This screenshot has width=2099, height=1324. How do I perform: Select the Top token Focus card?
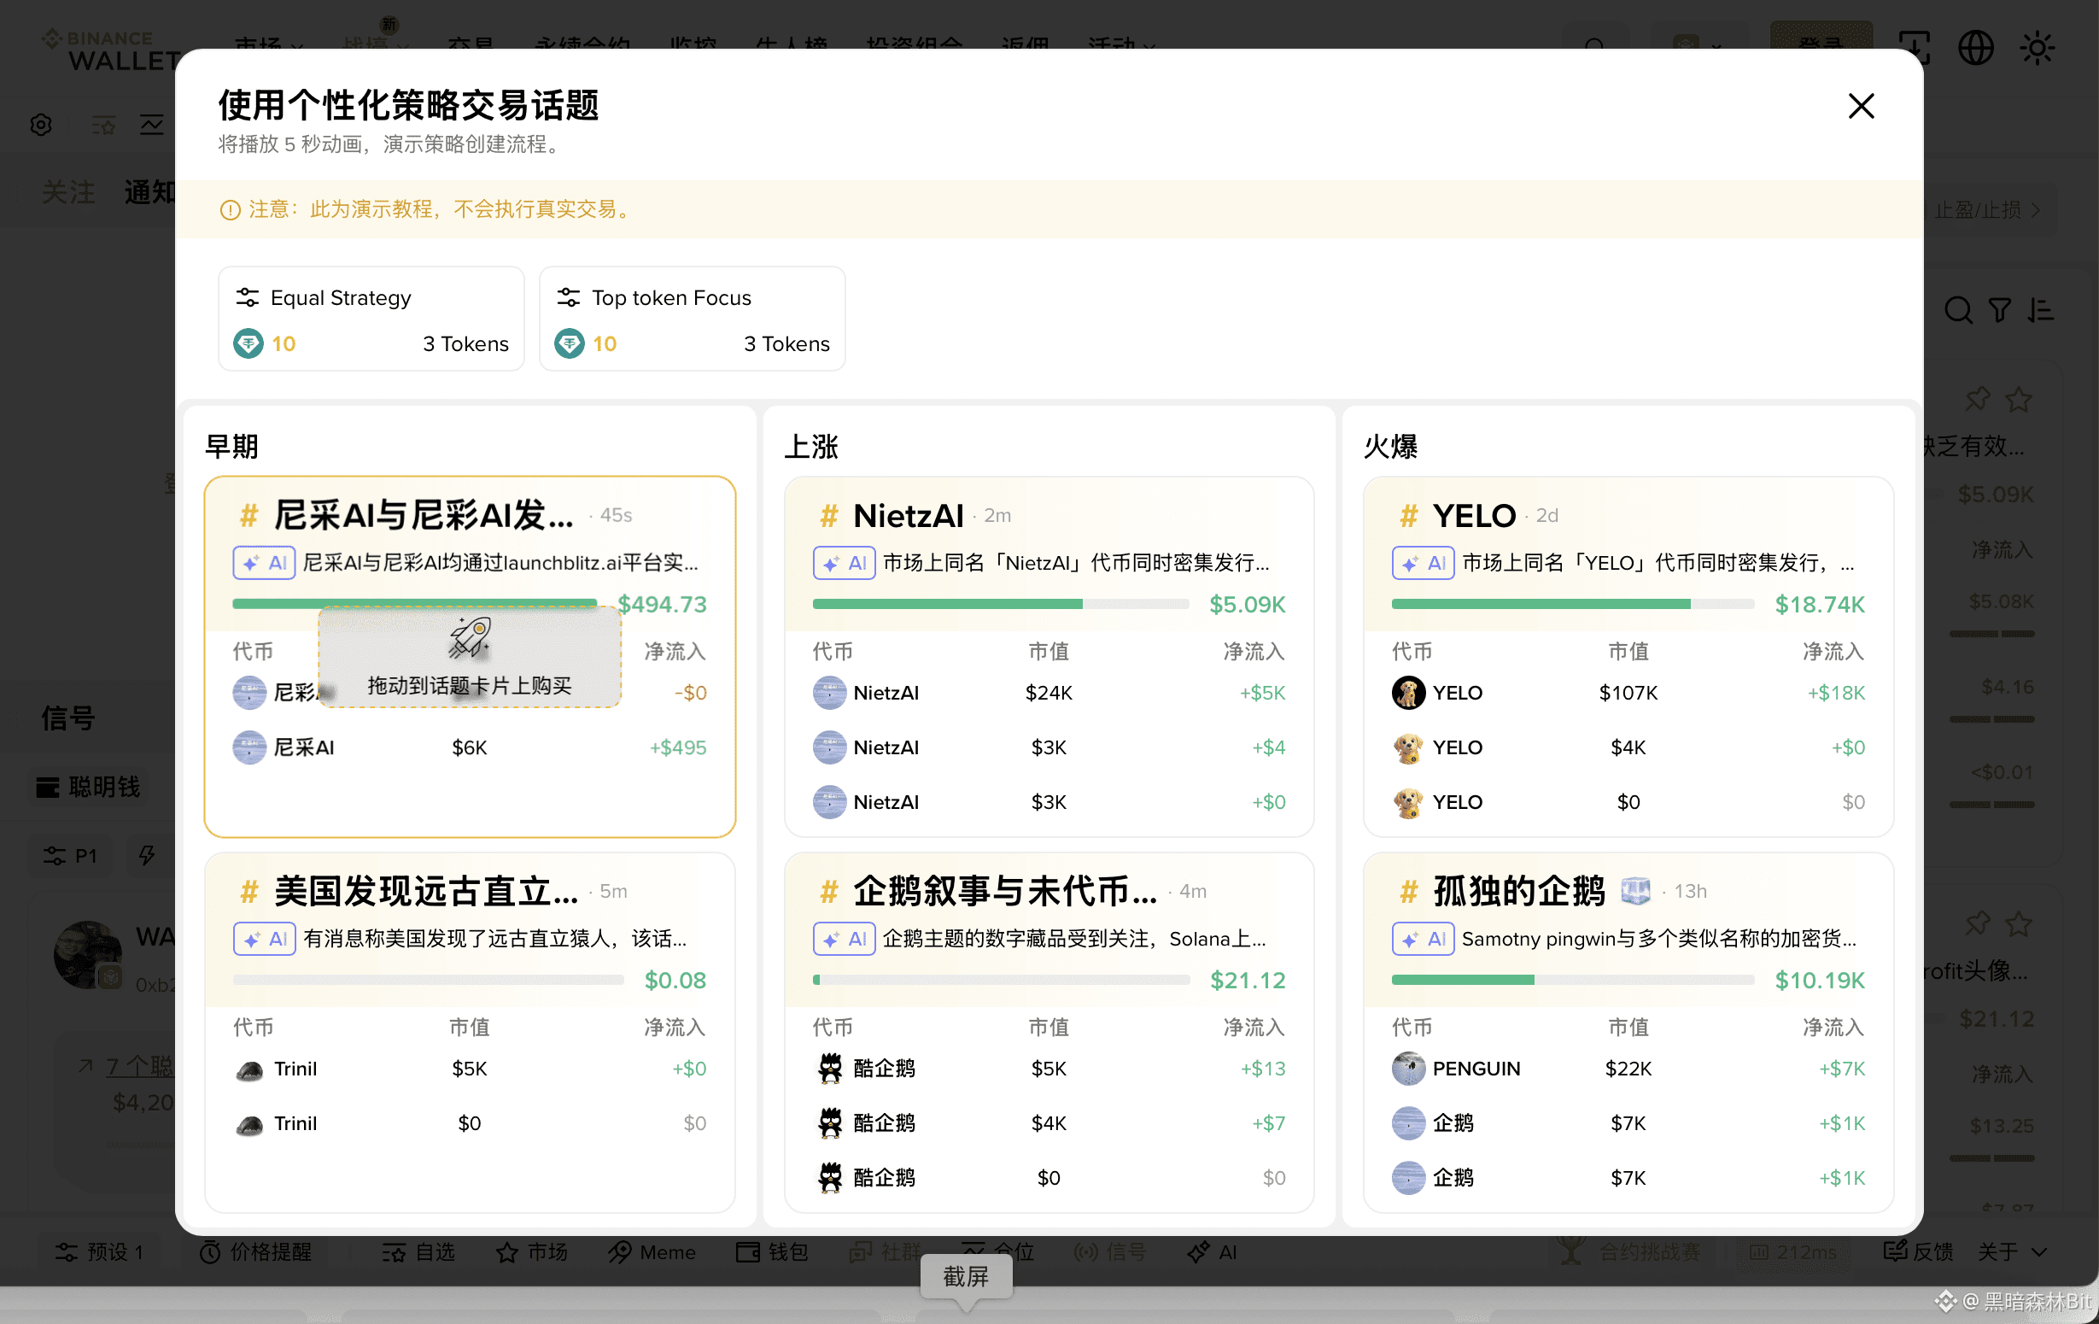tap(692, 319)
